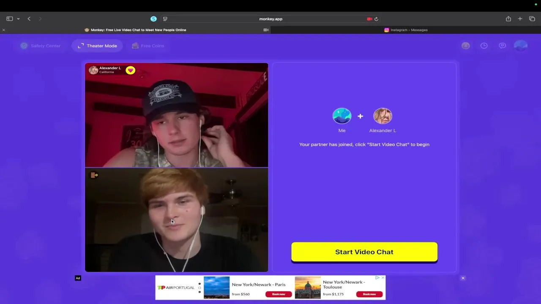Screen dimensions: 541x304
Task: Click the monkey.app address bar
Action: (270, 19)
